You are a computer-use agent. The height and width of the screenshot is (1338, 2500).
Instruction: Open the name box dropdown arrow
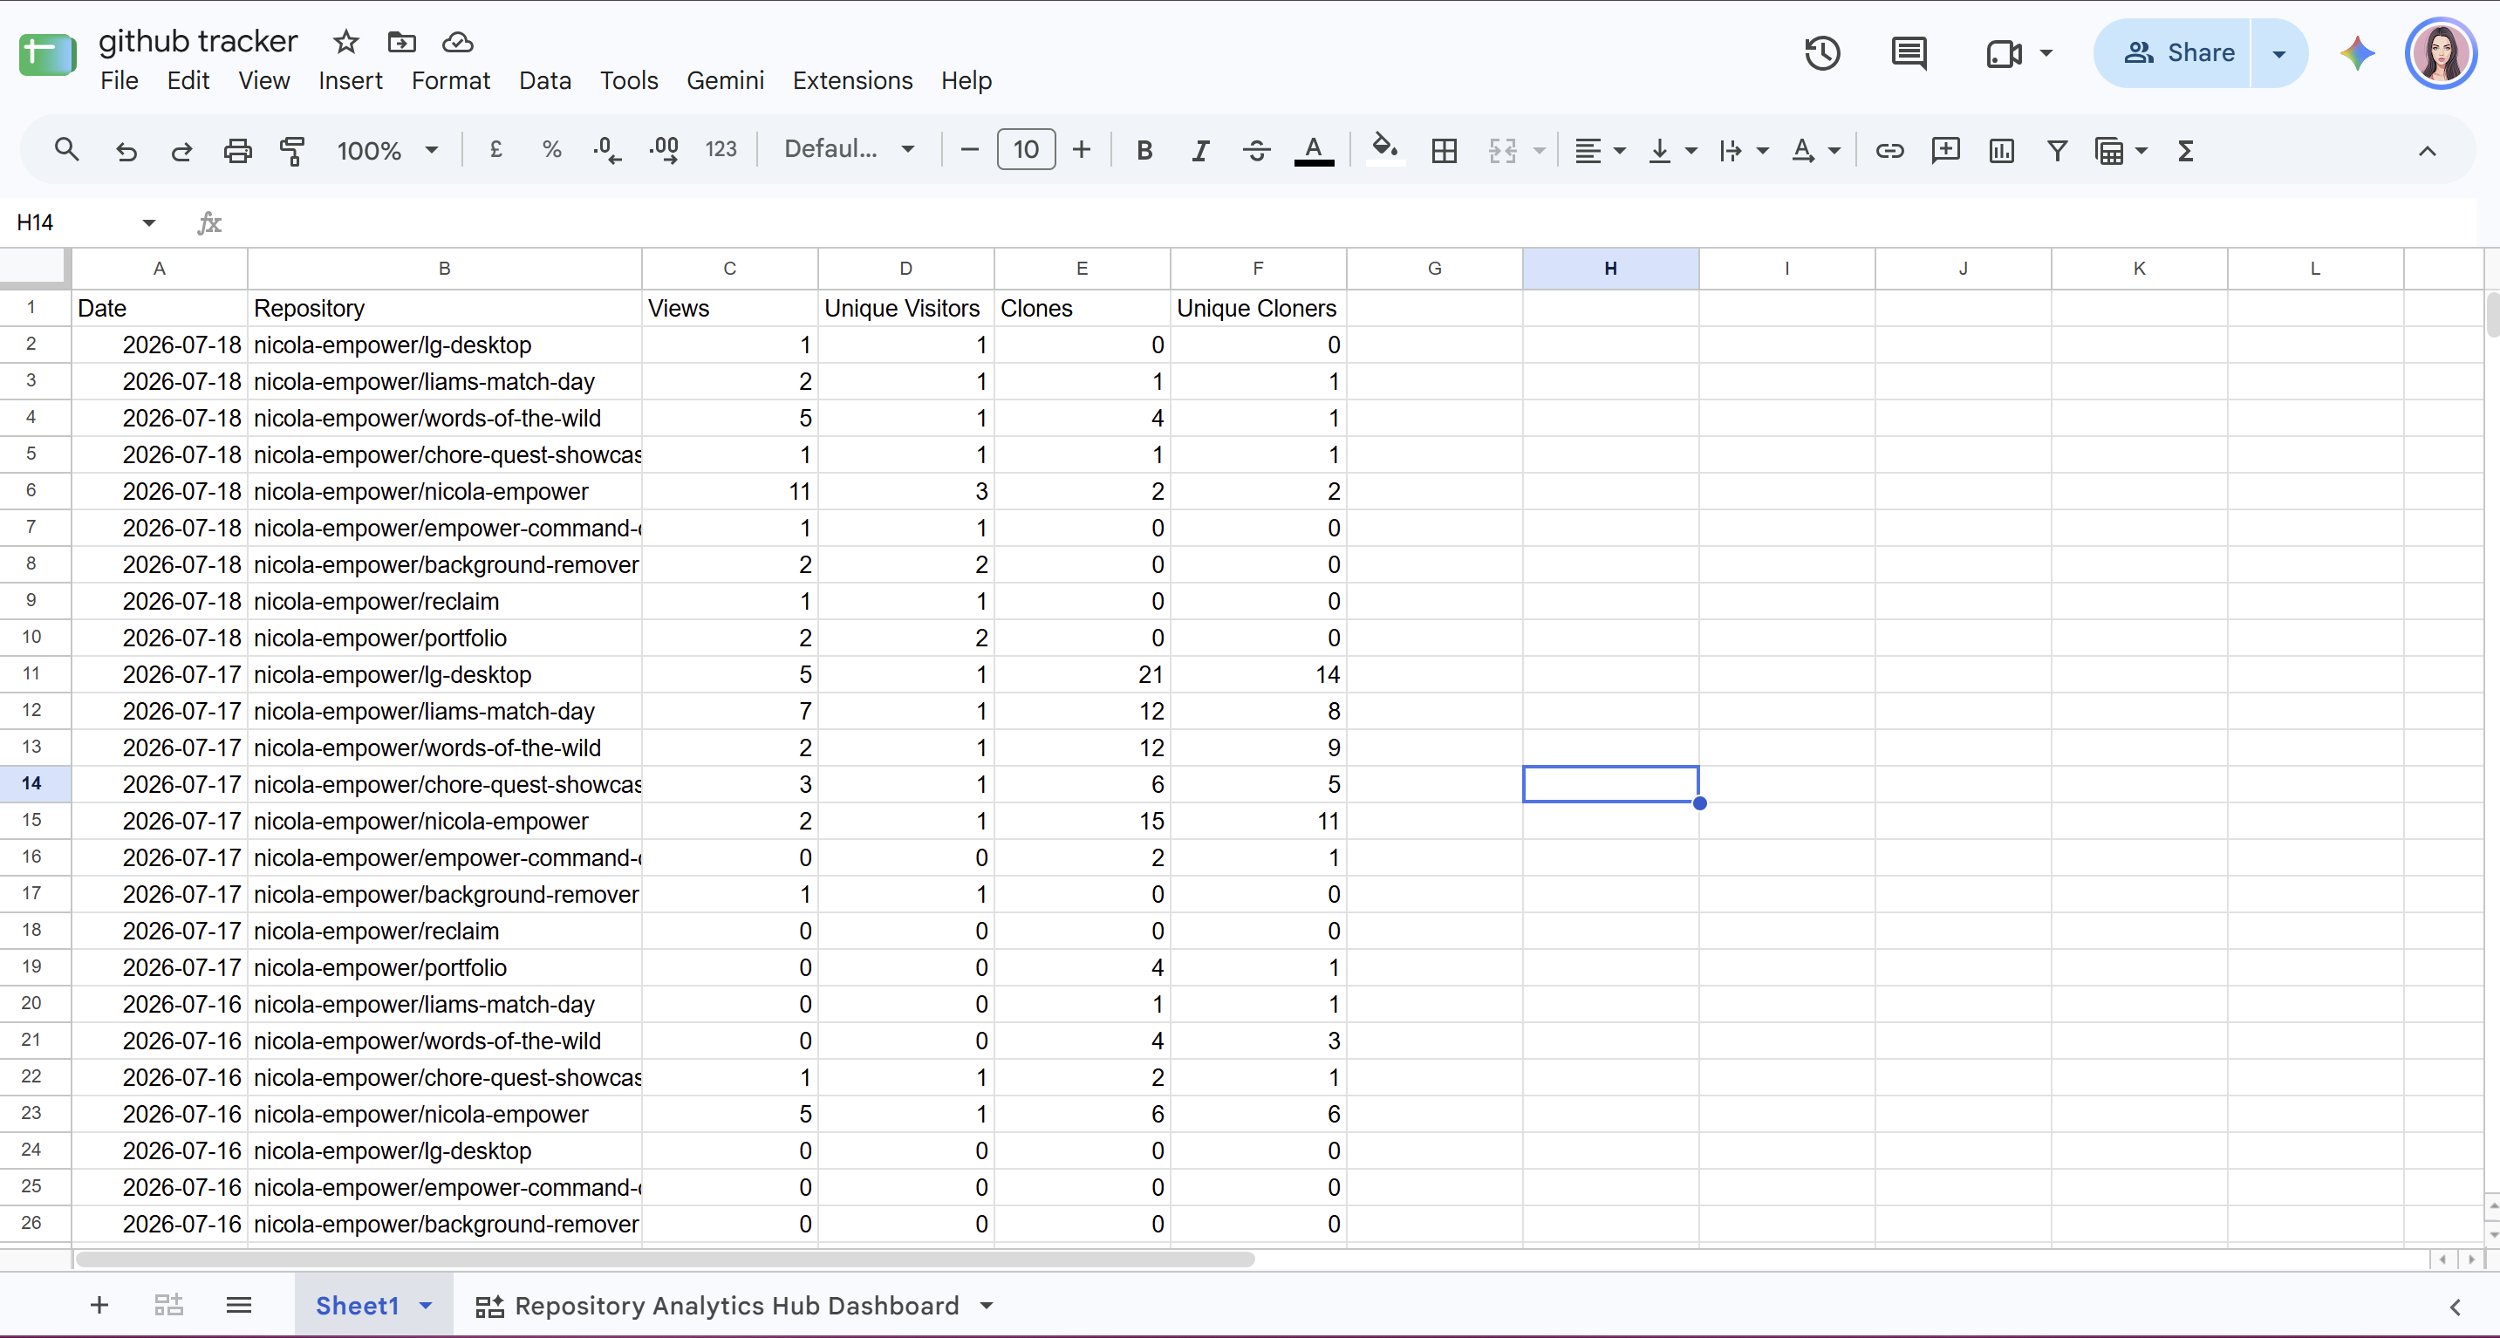148,223
